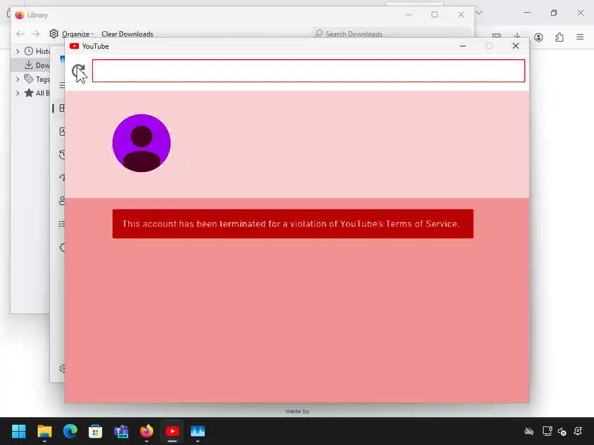Minimize the Library window

pos(408,14)
